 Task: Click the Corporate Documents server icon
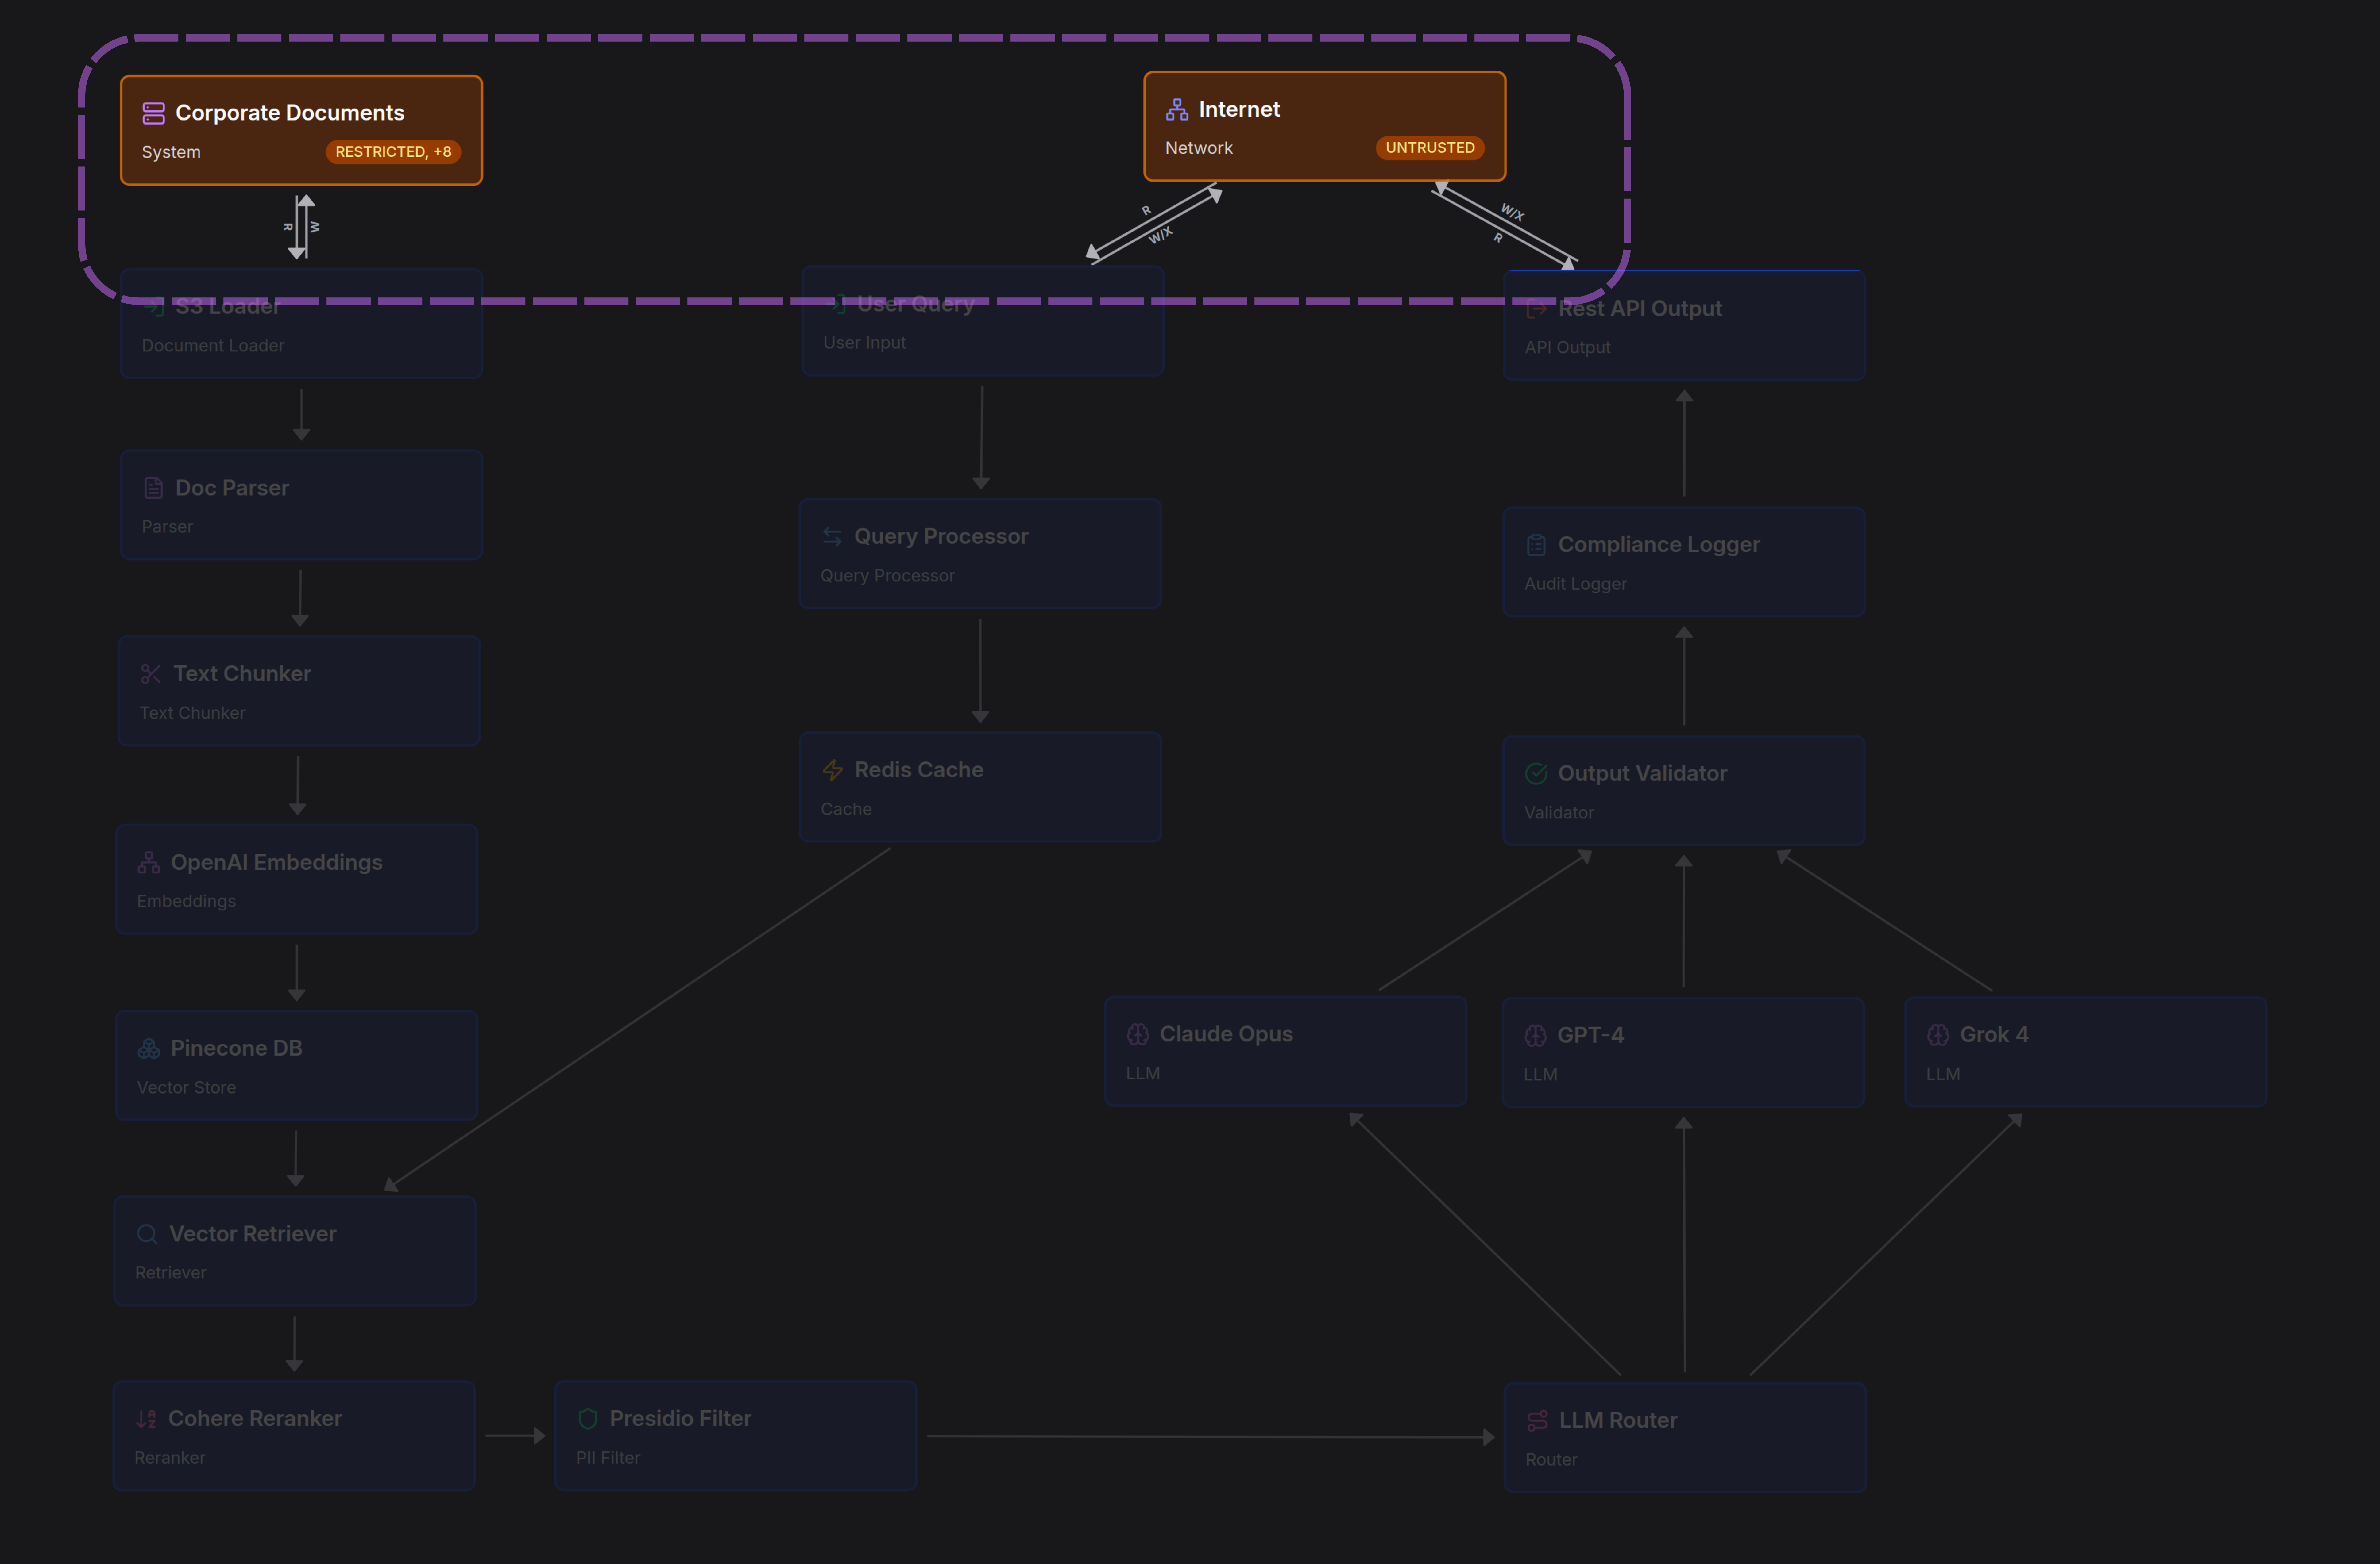(153, 113)
